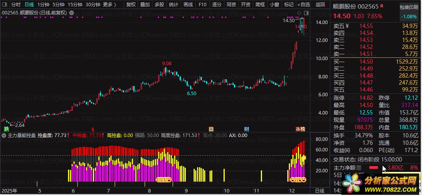Select the 卖一 14.51 ask row
The width and height of the screenshot is (423, 196).
(x=376, y=54)
